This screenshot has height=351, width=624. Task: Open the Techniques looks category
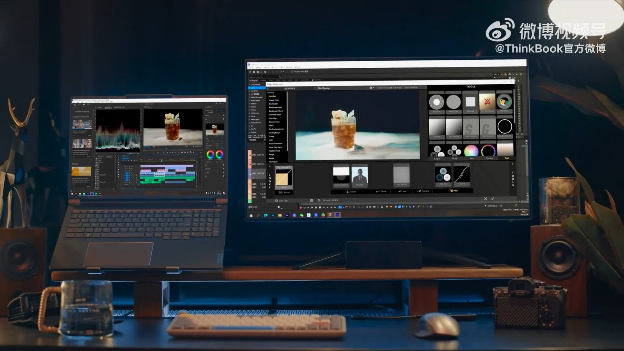(273, 162)
